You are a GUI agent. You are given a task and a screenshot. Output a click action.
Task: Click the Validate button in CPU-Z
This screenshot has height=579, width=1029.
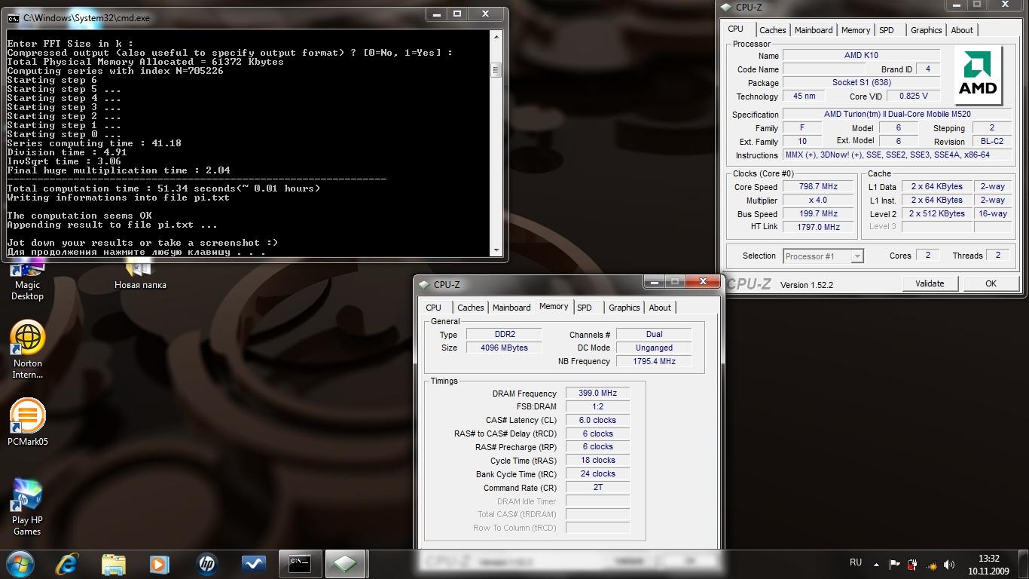pyautogui.click(x=930, y=283)
